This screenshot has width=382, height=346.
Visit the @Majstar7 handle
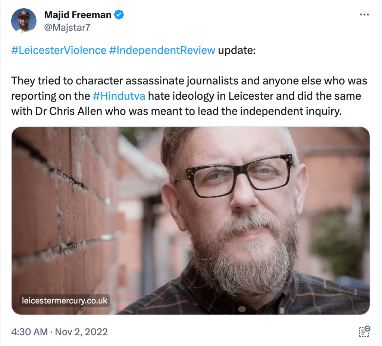click(x=67, y=27)
